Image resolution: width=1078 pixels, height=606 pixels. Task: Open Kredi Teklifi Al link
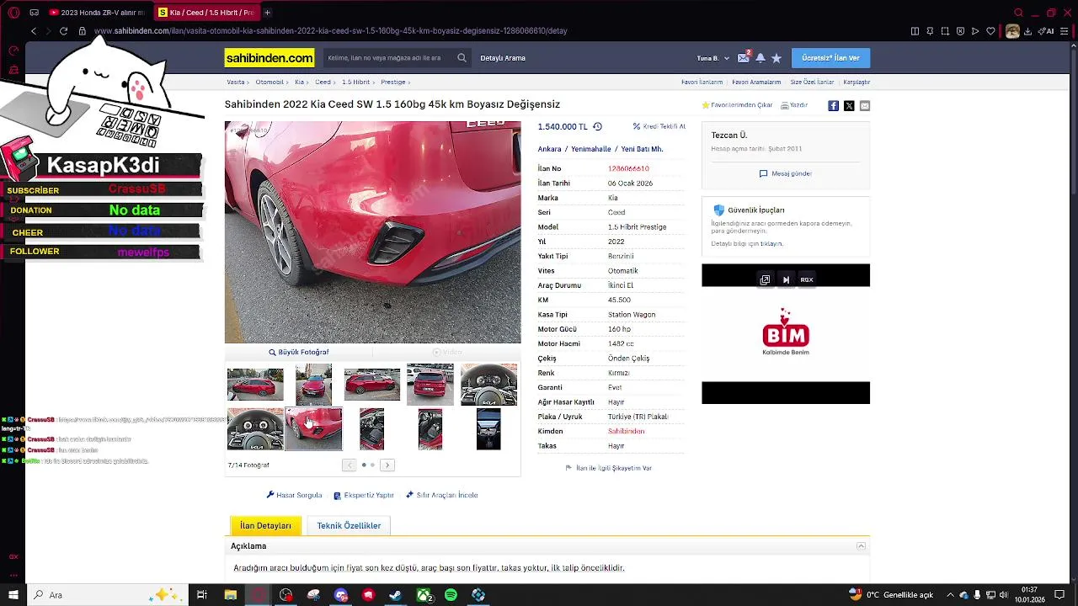pyautogui.click(x=659, y=126)
